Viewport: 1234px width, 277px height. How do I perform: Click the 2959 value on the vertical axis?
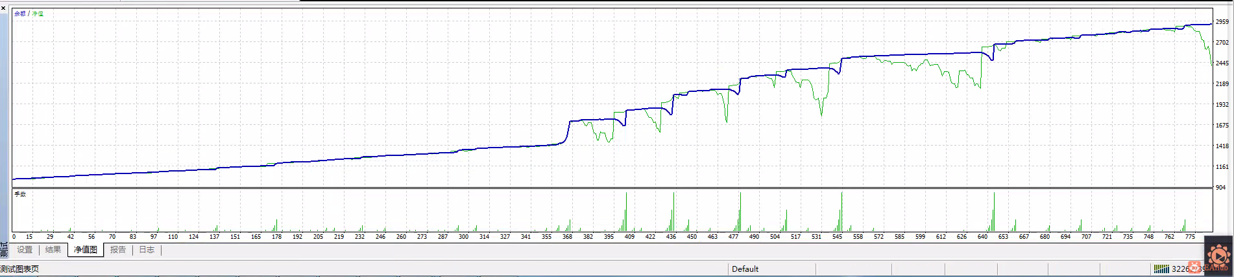pos(1222,22)
